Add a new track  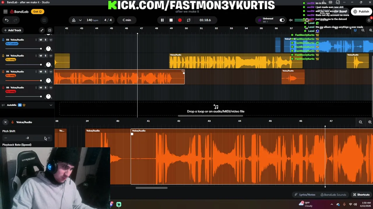[12, 30]
